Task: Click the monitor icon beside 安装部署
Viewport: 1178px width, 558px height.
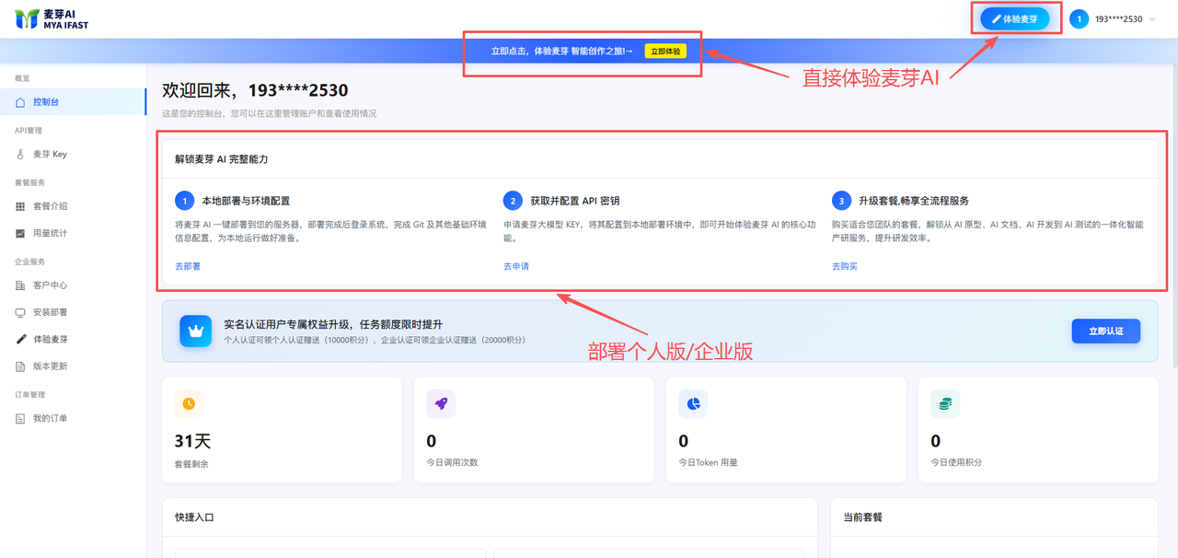Action: pyautogui.click(x=20, y=313)
